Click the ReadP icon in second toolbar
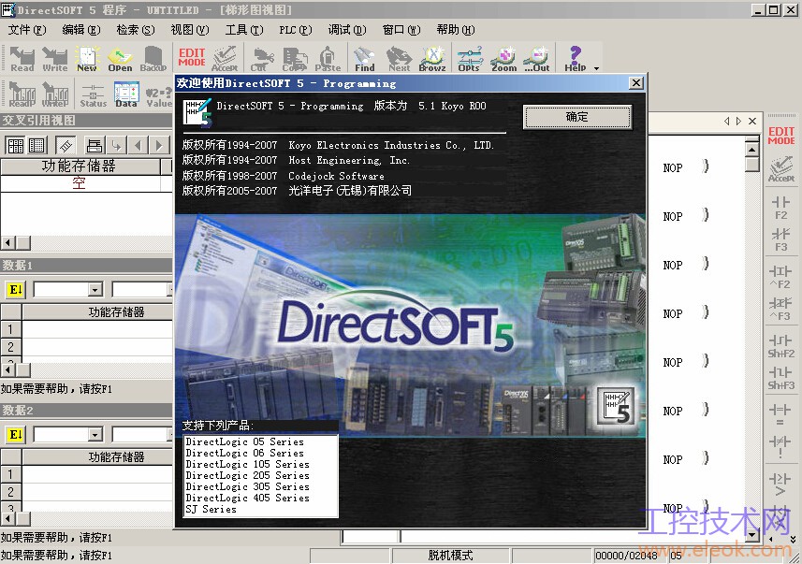 [x=22, y=94]
